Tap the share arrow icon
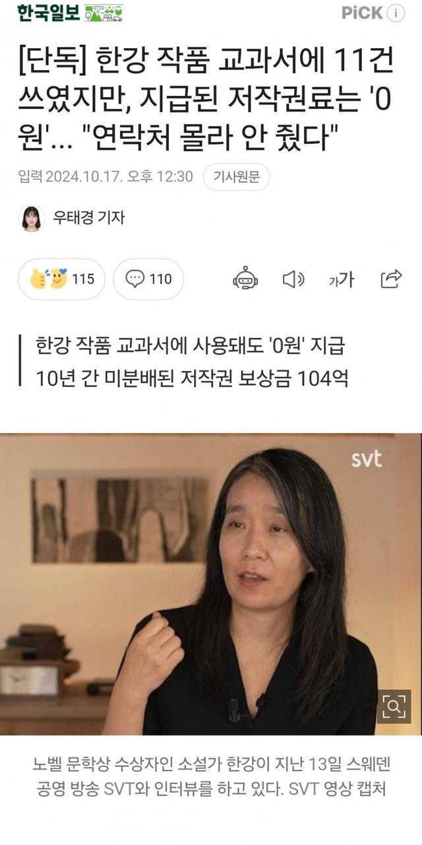 (x=392, y=279)
